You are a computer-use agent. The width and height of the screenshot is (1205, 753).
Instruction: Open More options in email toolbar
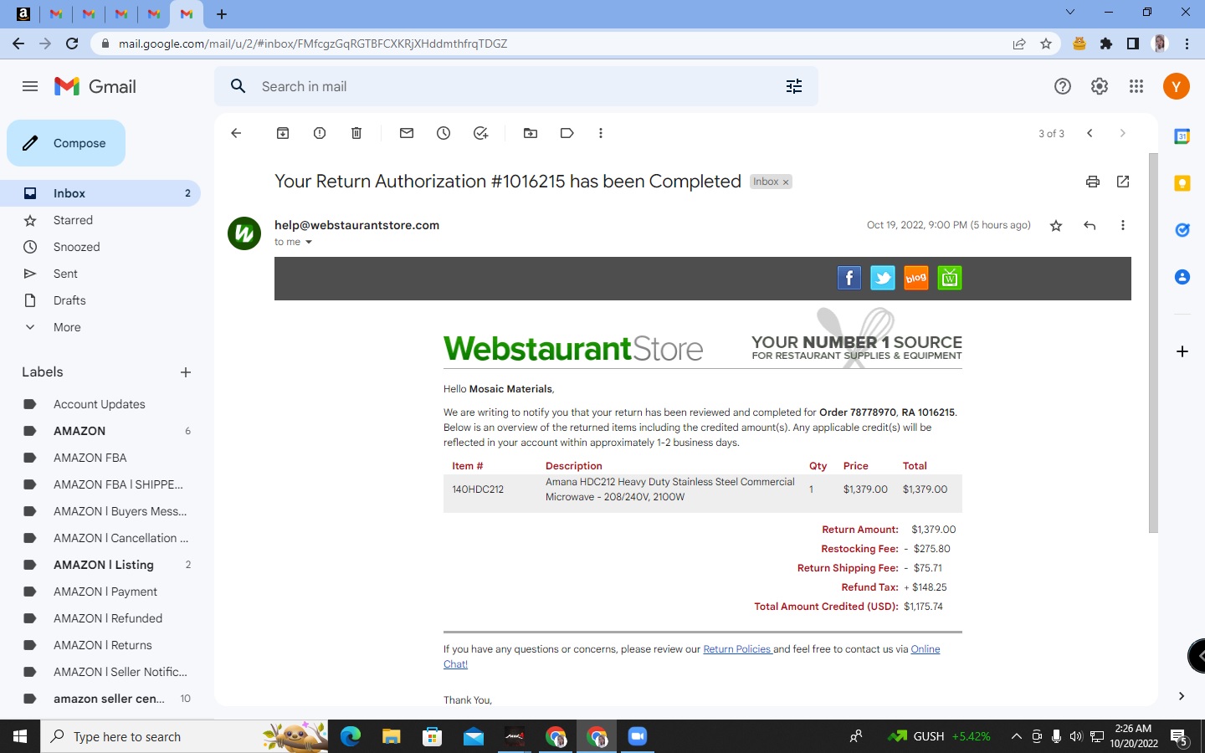(x=601, y=133)
